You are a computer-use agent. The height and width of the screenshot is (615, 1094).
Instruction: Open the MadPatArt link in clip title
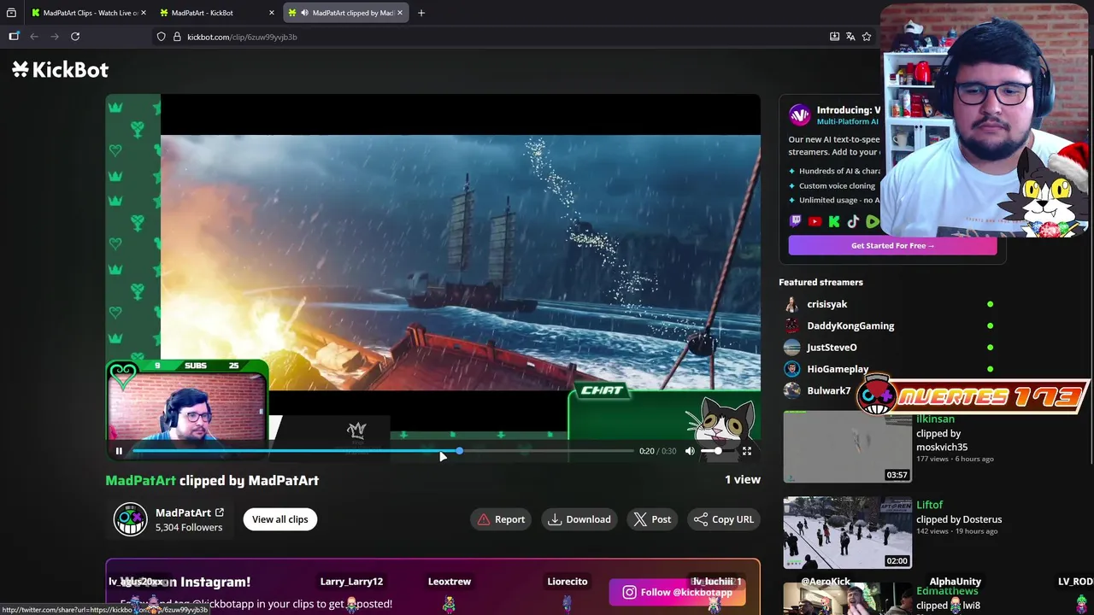tap(140, 480)
